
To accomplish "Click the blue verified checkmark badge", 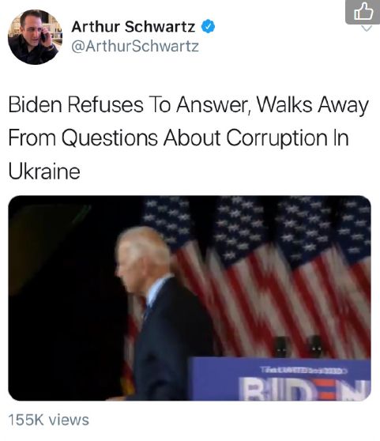I will click(208, 26).
